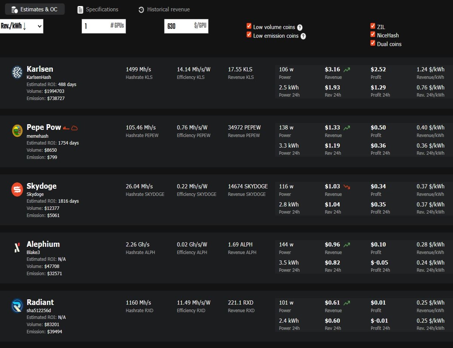Click Pepe Pow Estimated ROI 1754 days
This screenshot has width=453, height=348.
point(53,143)
